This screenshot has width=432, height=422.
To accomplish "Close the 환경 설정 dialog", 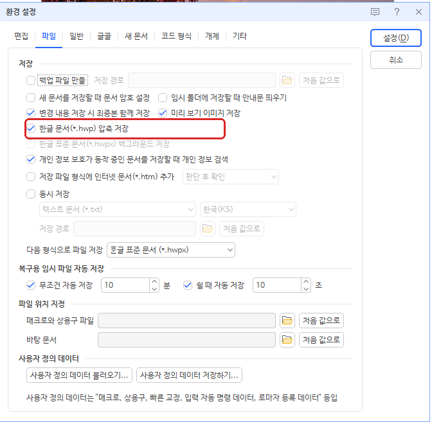I will [419, 12].
